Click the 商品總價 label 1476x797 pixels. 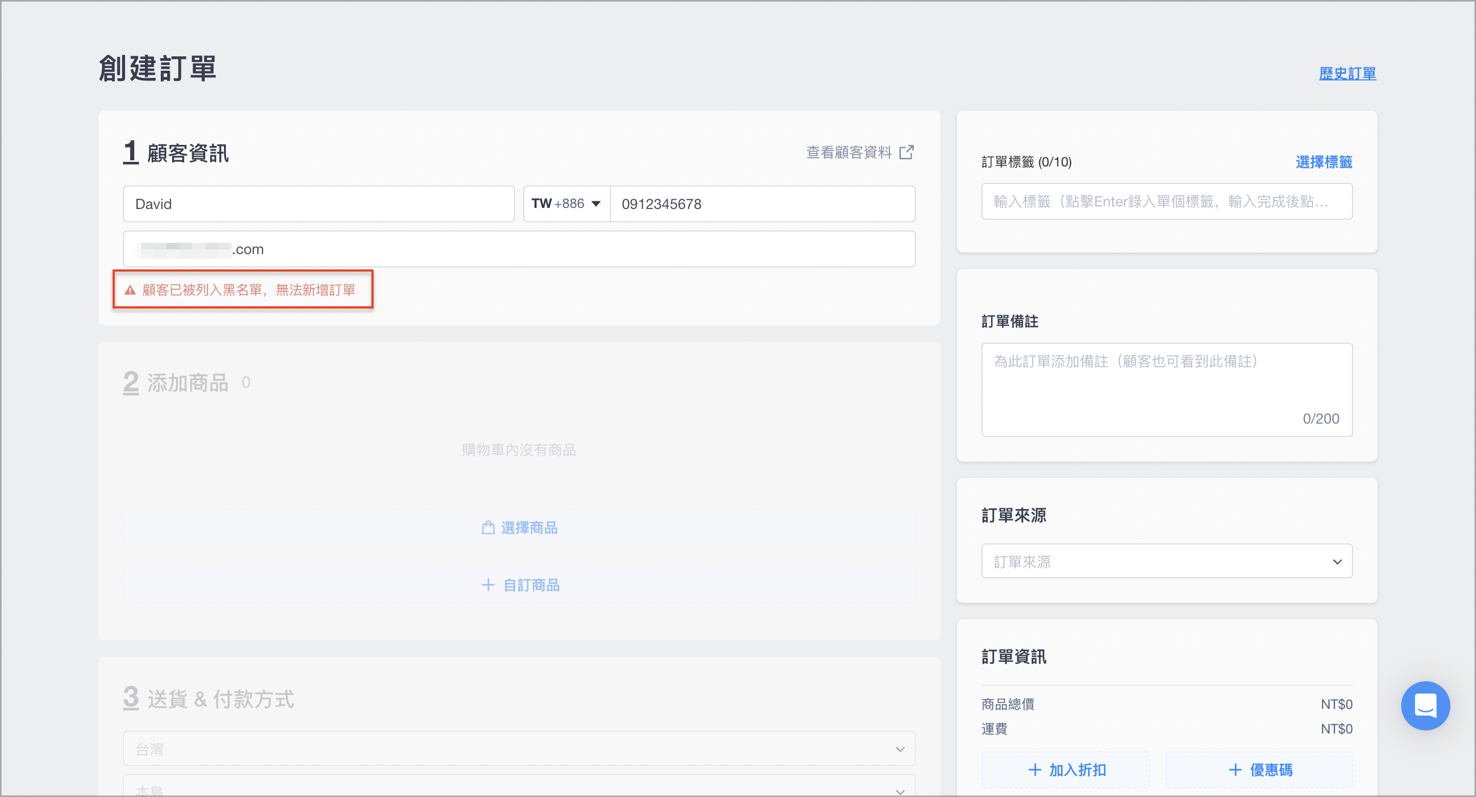click(x=1007, y=704)
